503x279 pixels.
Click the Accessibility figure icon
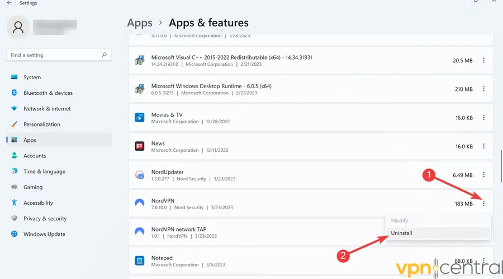tap(14, 203)
